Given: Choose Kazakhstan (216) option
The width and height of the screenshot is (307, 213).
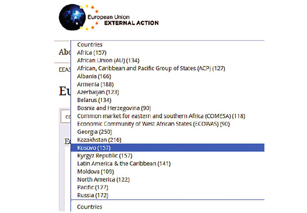Looking at the screenshot, I should tap(99, 140).
